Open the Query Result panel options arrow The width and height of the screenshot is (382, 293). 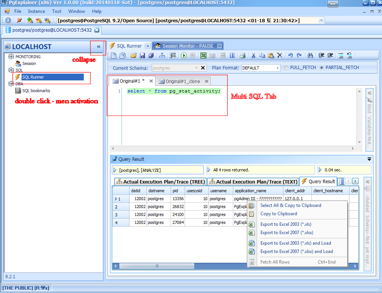369,159
